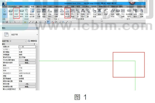The height and width of the screenshot is (103, 155).
Task: Open the Revit application menu button
Action: click(x=4, y=4)
